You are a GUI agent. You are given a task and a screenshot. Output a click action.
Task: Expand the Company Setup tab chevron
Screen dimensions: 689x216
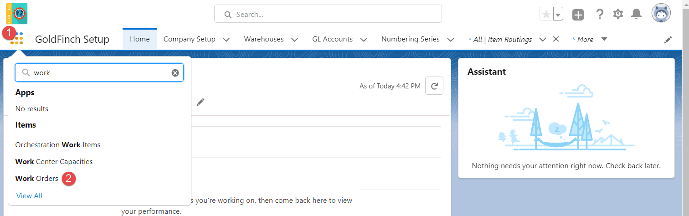226,40
